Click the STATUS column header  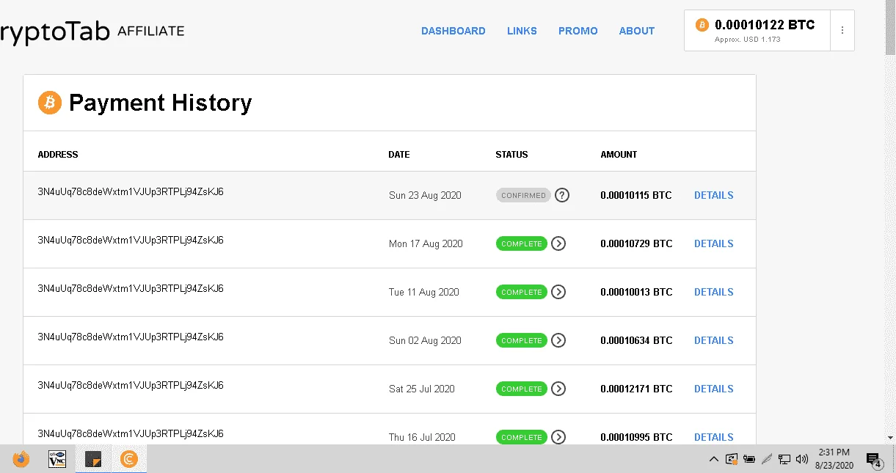click(511, 155)
